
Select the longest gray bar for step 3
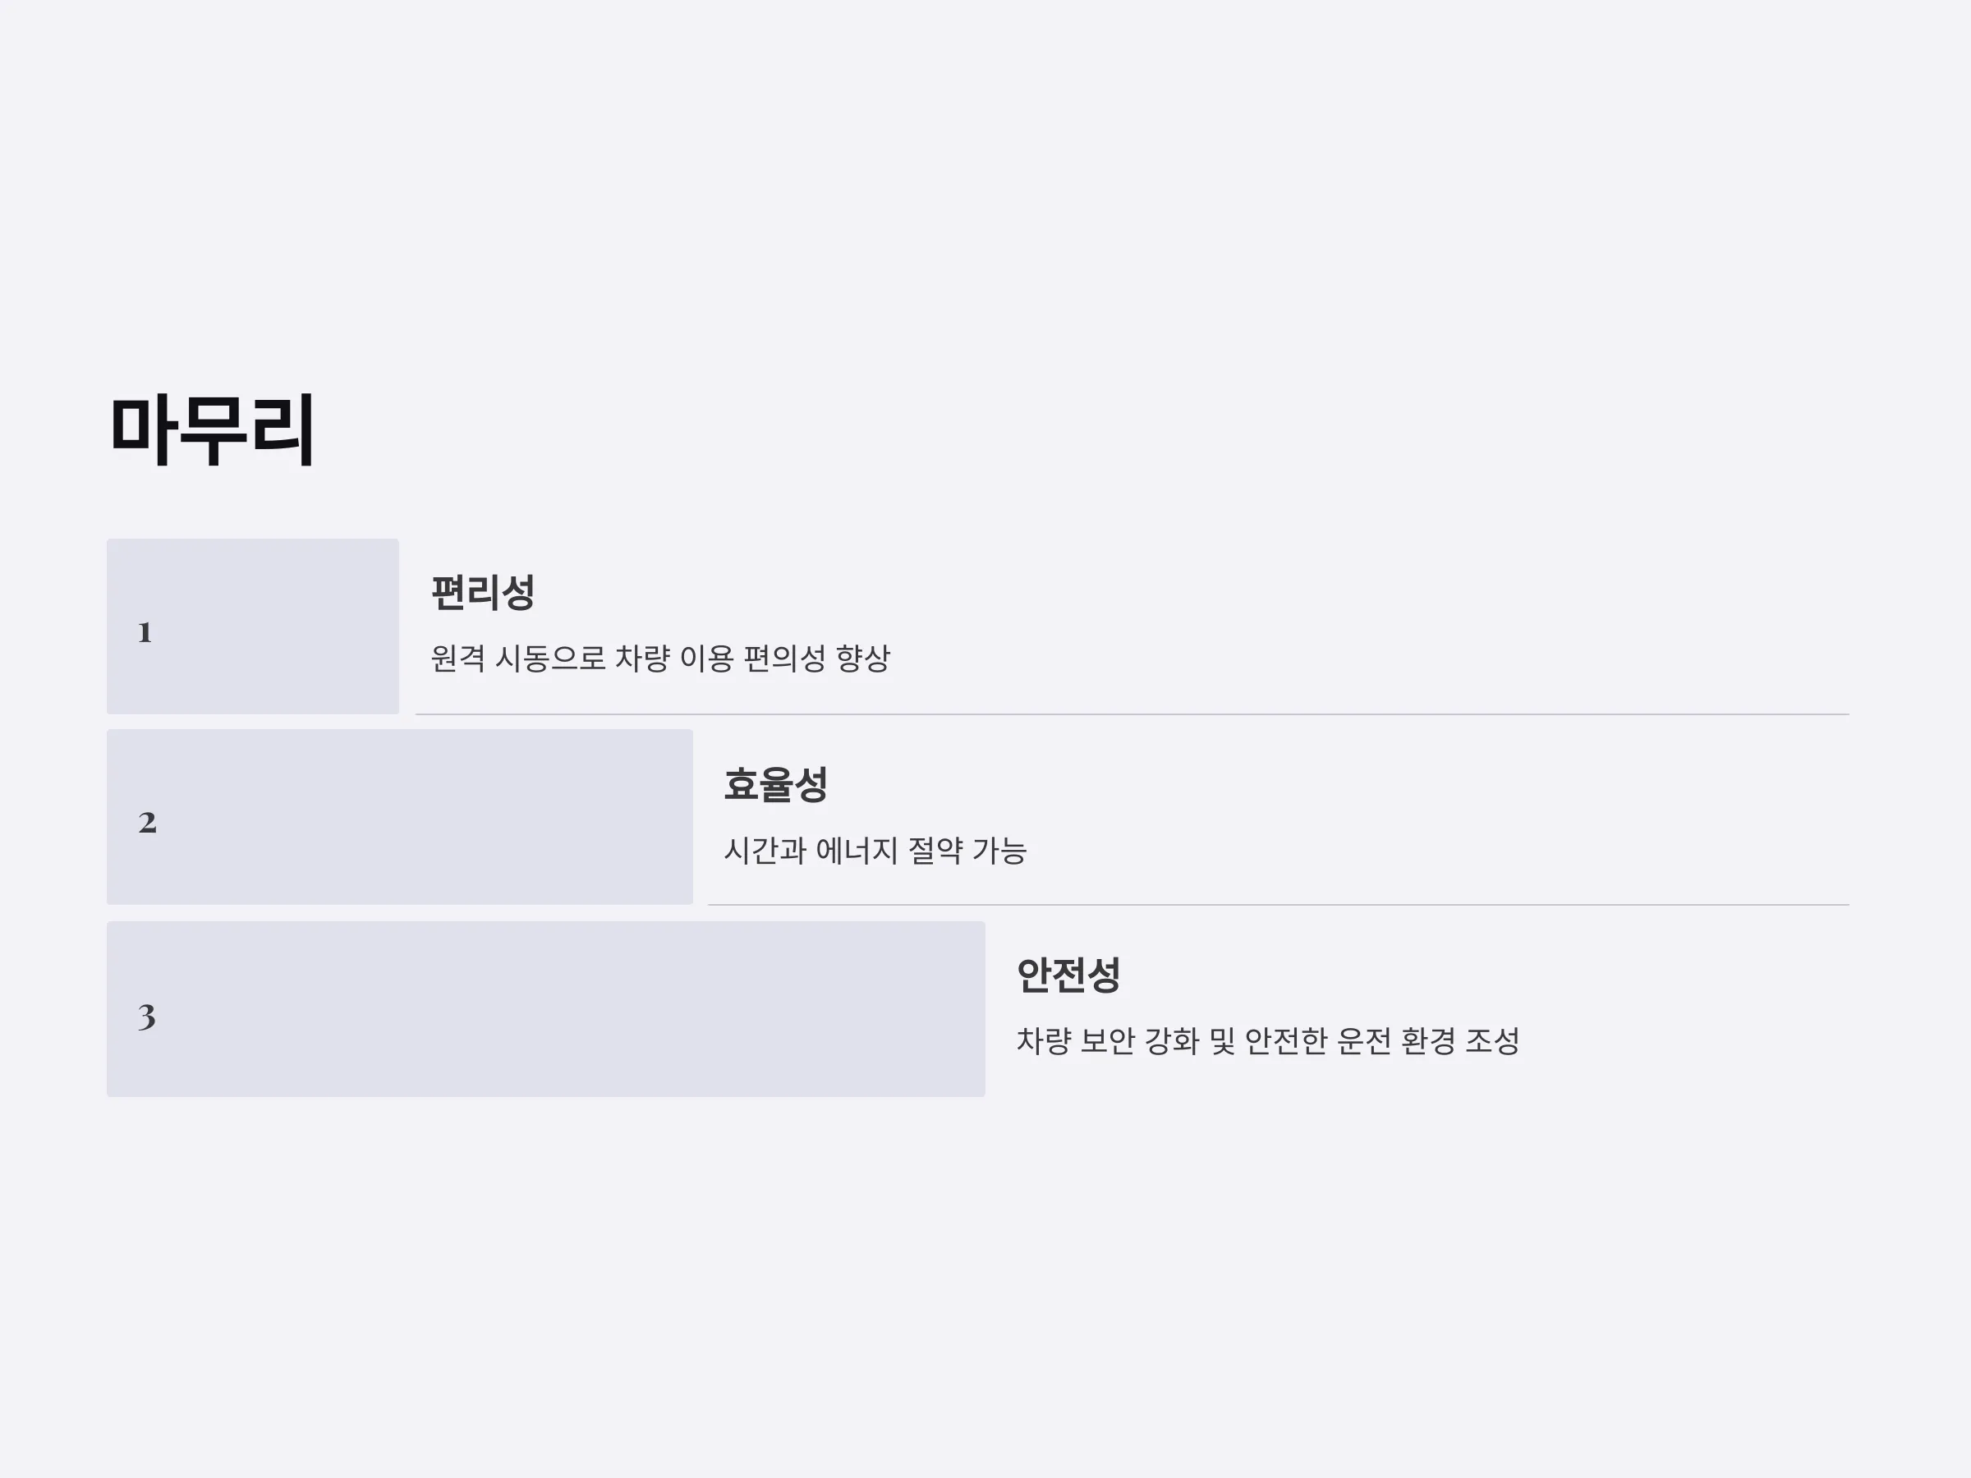(546, 1009)
